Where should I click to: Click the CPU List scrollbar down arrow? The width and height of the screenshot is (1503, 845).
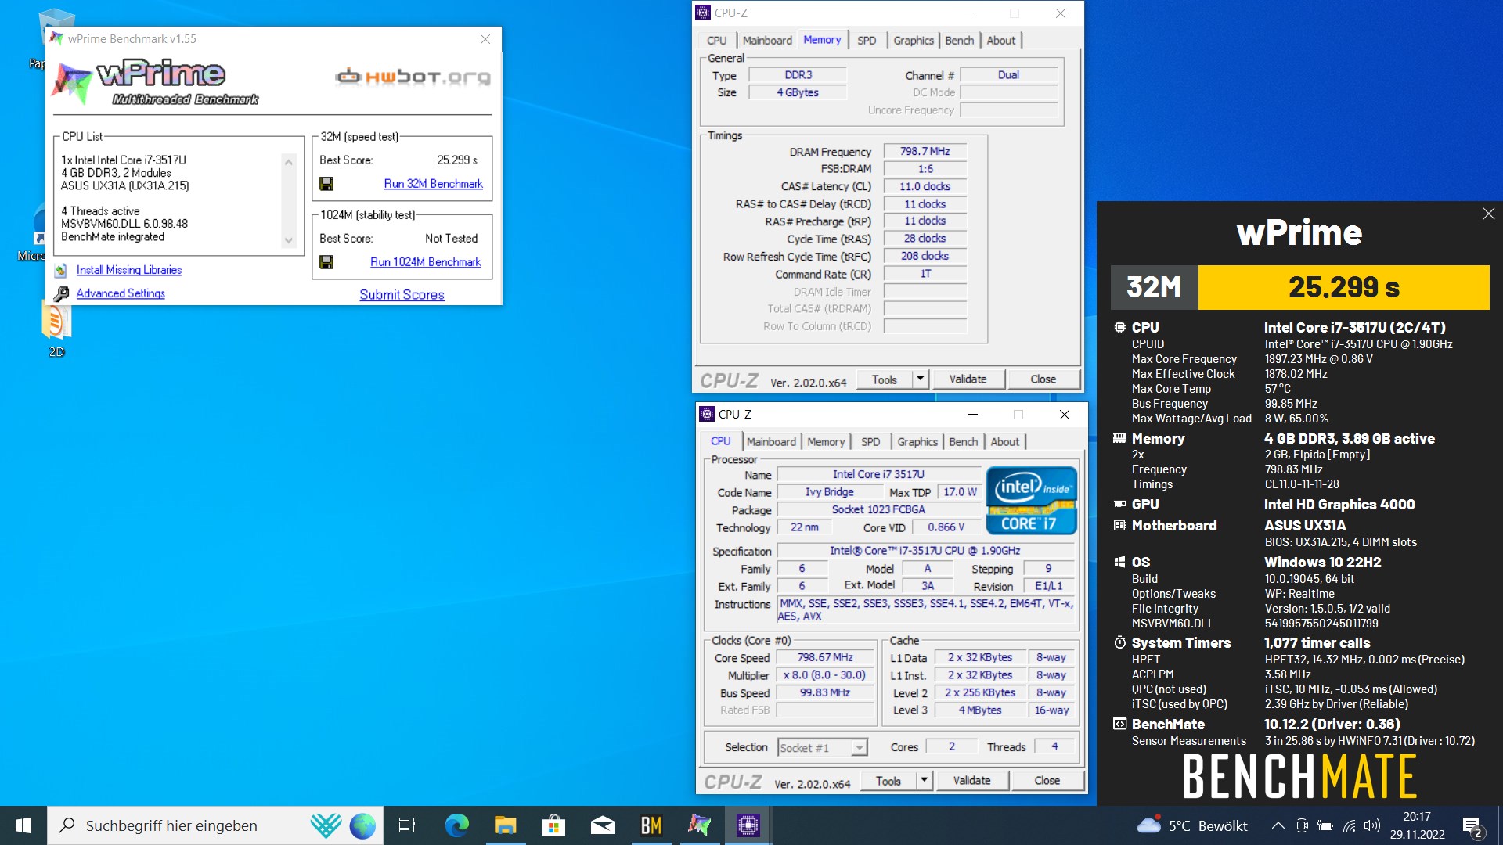pyautogui.click(x=289, y=240)
